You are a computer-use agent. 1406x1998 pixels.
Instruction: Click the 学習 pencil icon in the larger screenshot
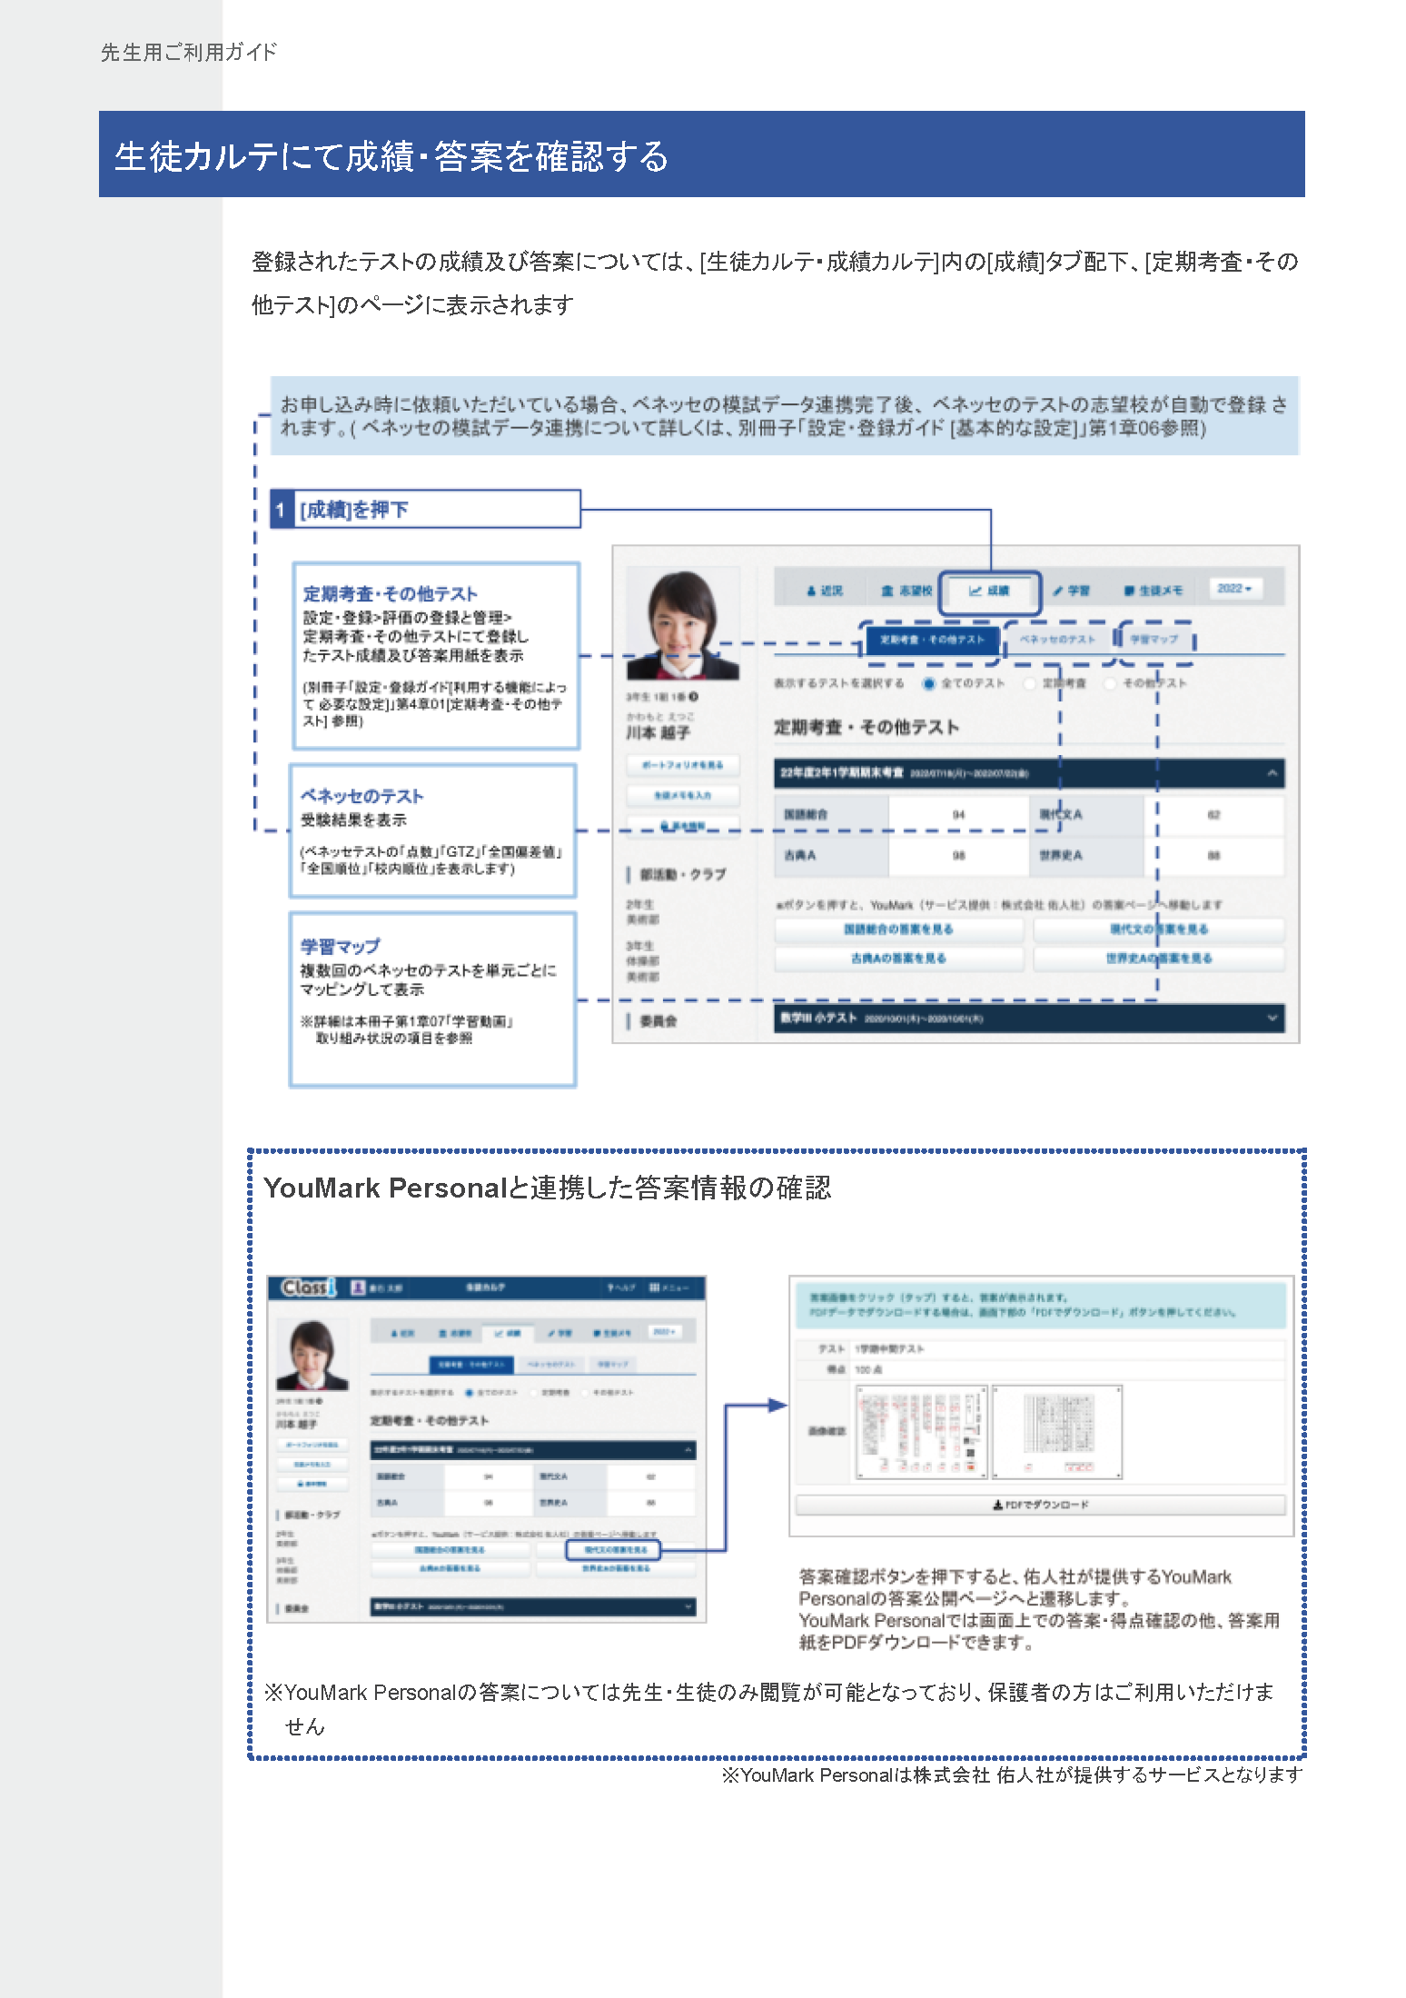pyautogui.click(x=1058, y=591)
